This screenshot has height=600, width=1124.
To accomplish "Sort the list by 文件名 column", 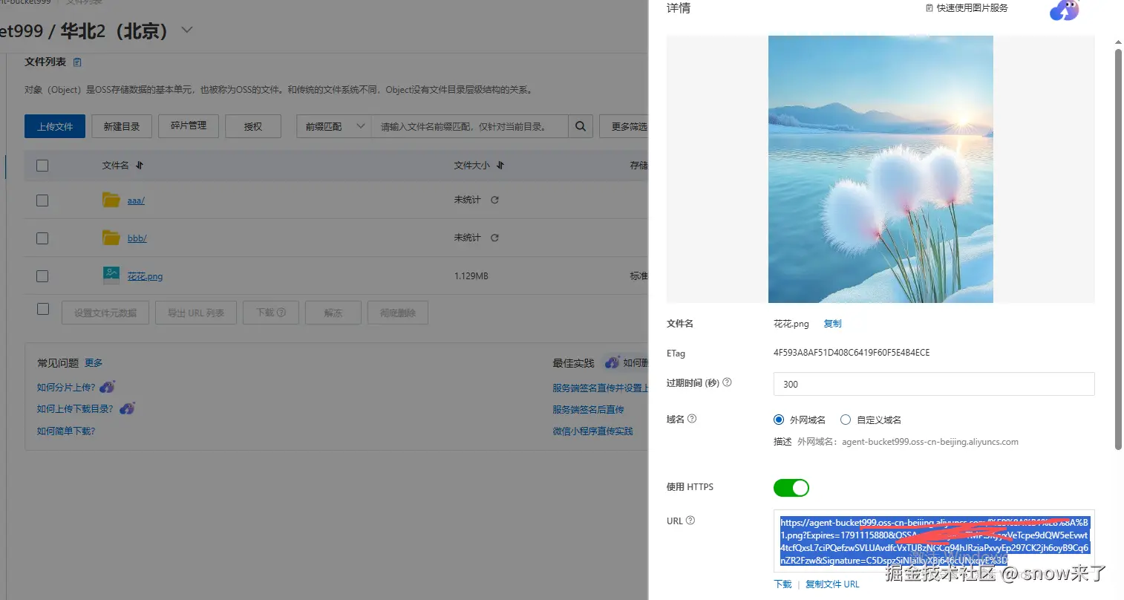I will (x=140, y=166).
